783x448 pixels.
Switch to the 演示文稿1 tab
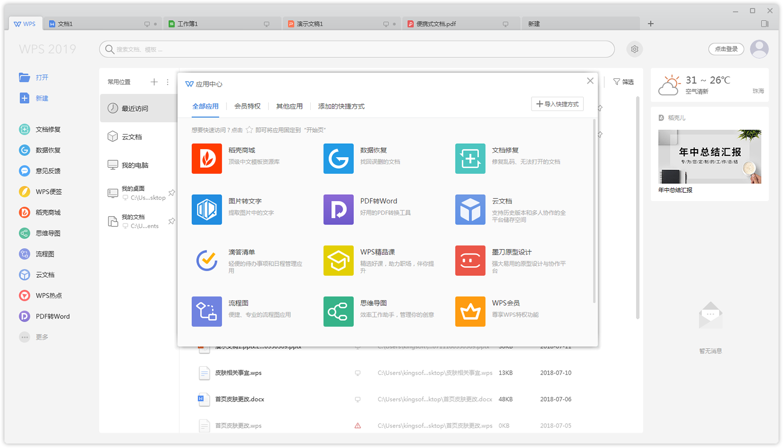pos(342,23)
